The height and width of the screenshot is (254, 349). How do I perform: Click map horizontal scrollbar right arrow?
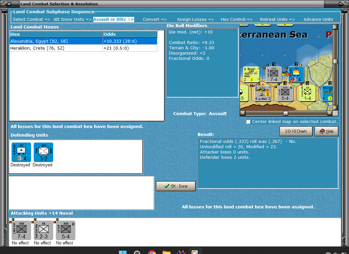330,113
